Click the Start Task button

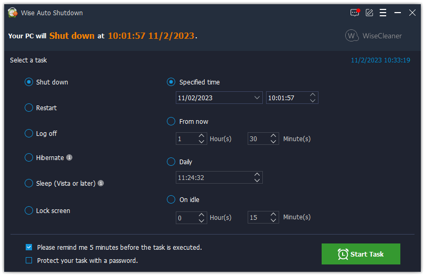[360, 254]
